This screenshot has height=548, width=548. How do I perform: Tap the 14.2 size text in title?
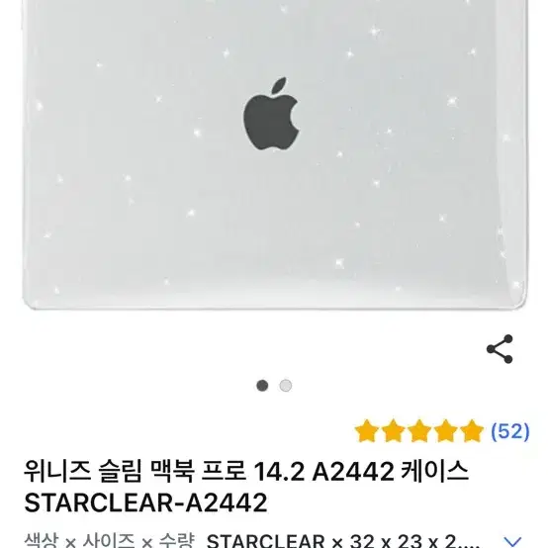pyautogui.click(x=279, y=472)
